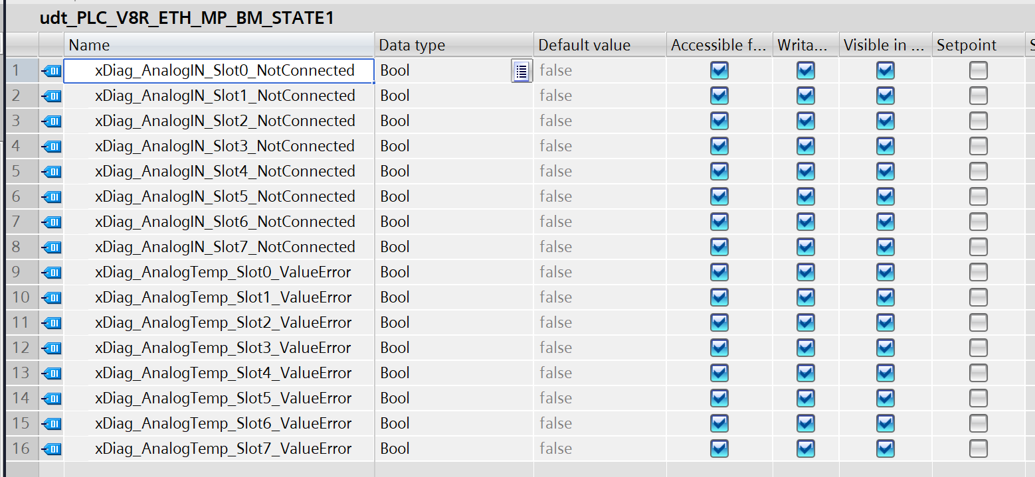The width and height of the screenshot is (1035, 477).
Task: Click tag icon beside xDiag_AnalogTemp_Slot2_ValueError
Action: point(51,323)
